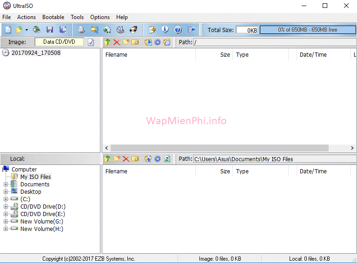
Task: Click the Open CD/DVD toolbar icon
Action: [x=36, y=30]
